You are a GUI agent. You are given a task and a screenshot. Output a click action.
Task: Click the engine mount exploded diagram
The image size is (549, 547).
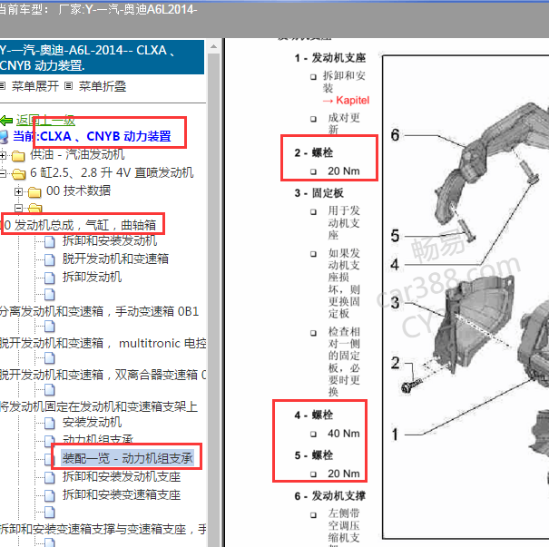tap(466, 298)
